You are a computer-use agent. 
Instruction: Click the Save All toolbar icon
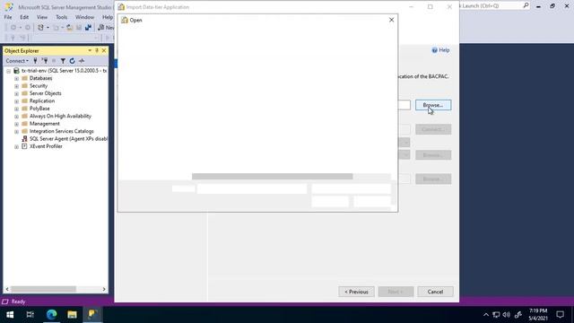click(88, 28)
